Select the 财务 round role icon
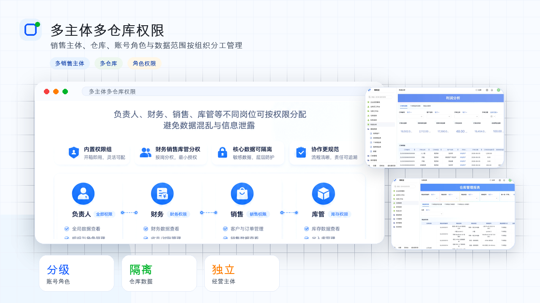The image size is (540, 303). click(162, 194)
